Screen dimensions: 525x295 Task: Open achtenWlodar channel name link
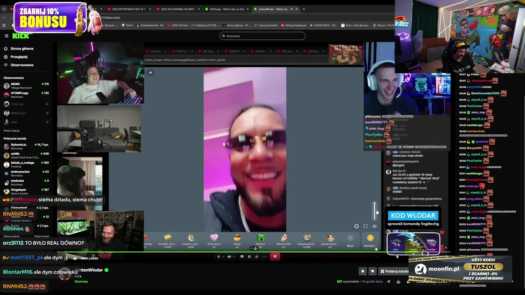tap(89, 270)
